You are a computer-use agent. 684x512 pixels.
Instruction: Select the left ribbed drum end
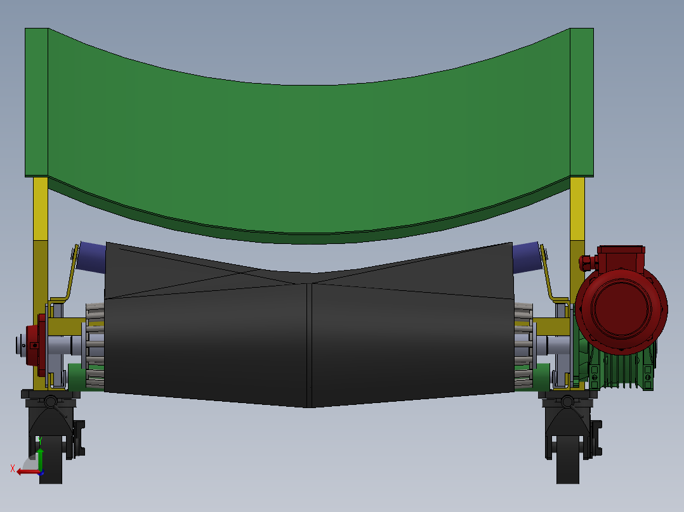(x=94, y=345)
